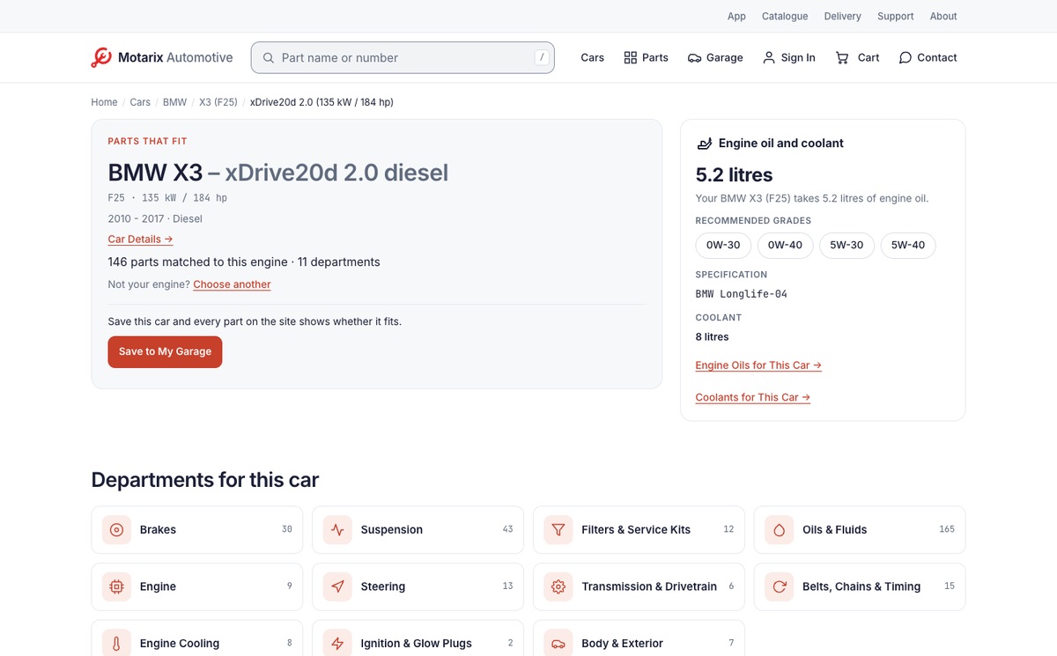Open the App top link
This screenshot has height=656, width=1057.
click(736, 16)
